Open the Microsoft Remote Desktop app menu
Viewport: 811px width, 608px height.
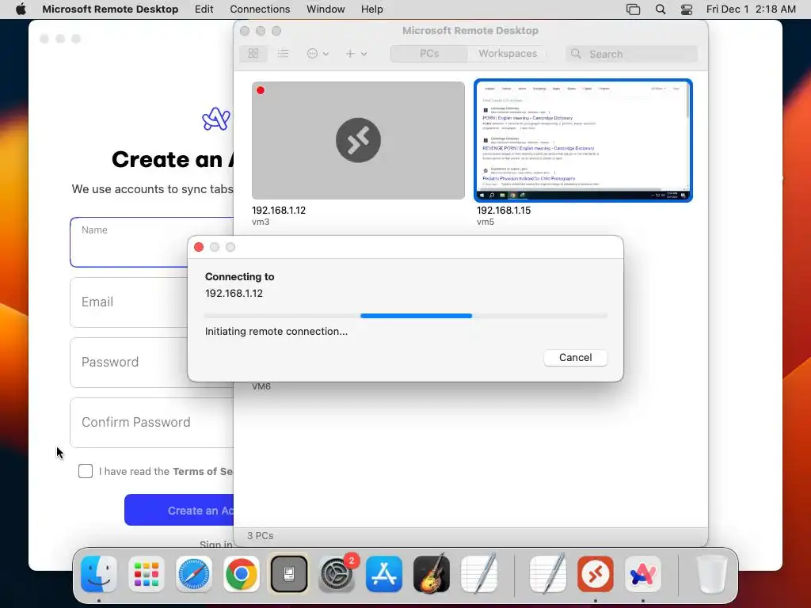(x=110, y=9)
